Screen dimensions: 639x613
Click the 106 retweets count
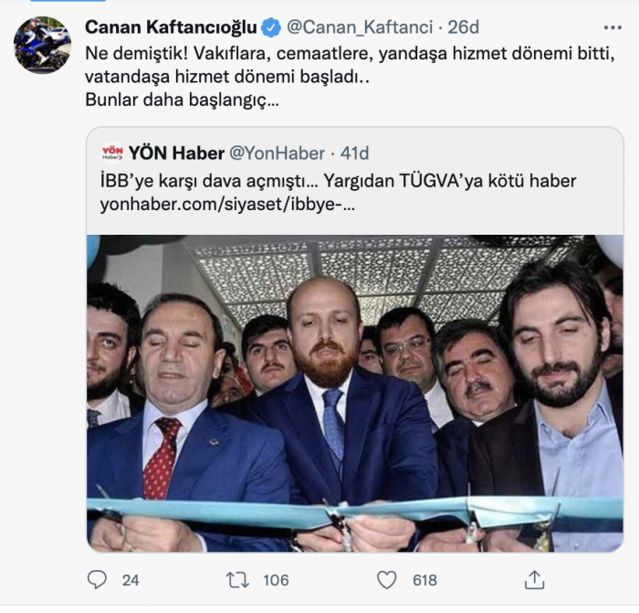pos(275,579)
